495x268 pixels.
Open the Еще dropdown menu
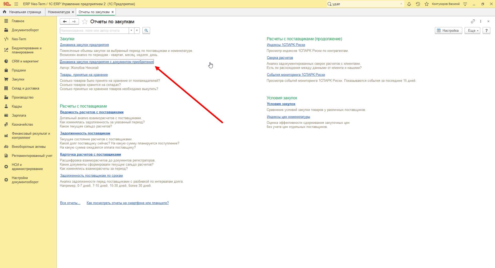click(x=473, y=30)
